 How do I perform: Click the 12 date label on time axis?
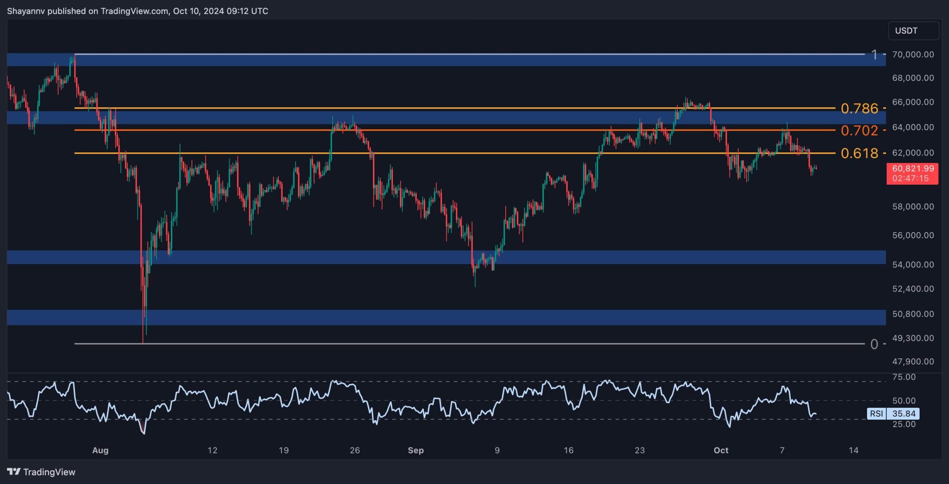(x=212, y=450)
